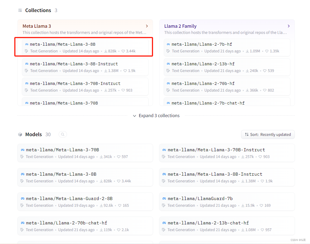Screen dimensions: 310x244
Task: Open Llama-2-13b-hf in the Llama 2 Family collection
Action: [227, 67]
